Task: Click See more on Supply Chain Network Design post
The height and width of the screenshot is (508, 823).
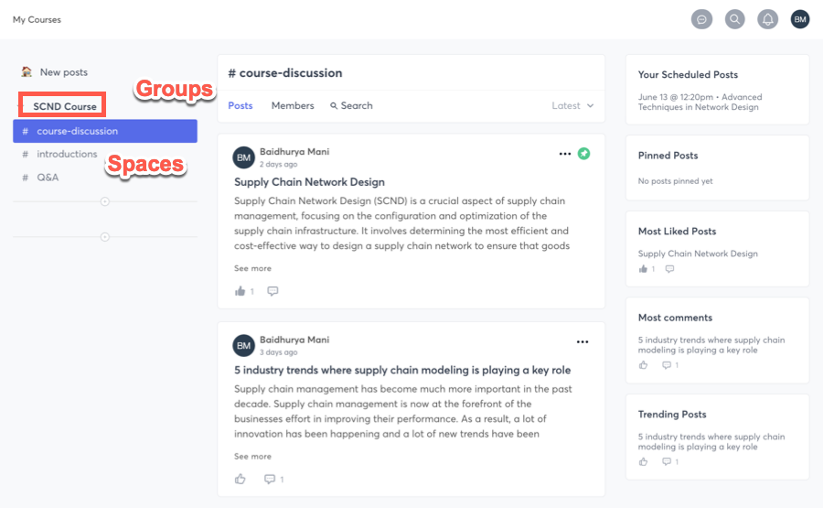Action: coord(252,268)
